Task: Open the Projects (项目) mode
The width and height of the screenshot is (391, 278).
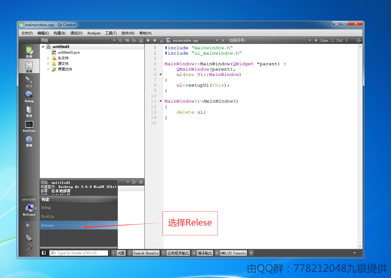Action: 29,111
